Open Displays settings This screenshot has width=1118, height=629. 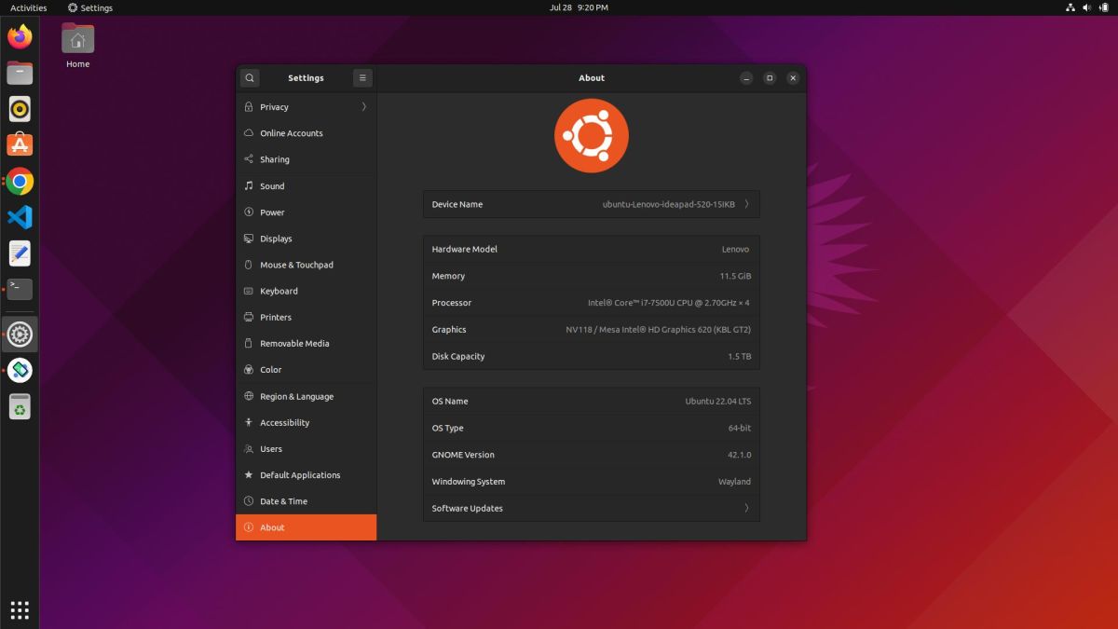[306, 239]
